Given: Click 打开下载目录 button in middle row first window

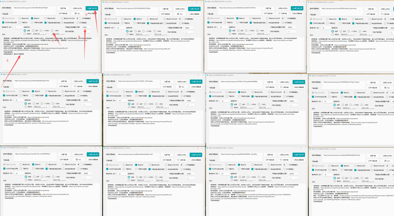Looking at the screenshot, I should pos(64,86).
